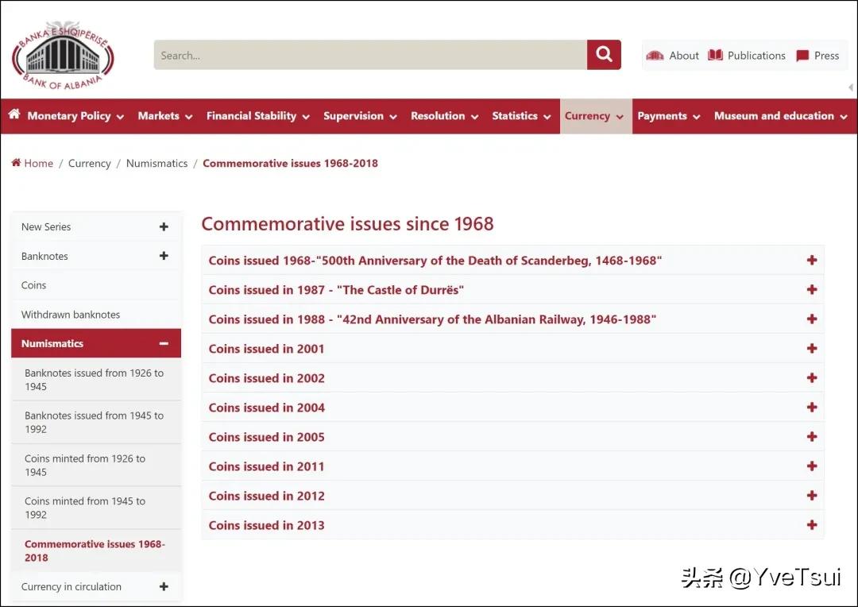Open the Monetary Policy dropdown menu
This screenshot has width=858, height=607.
point(75,116)
